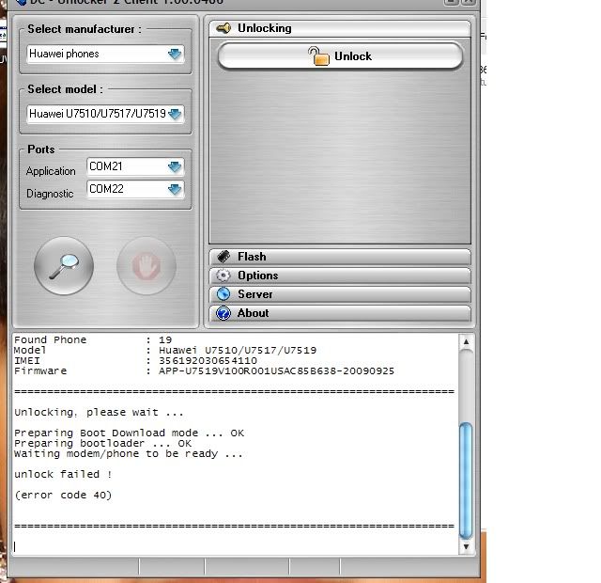
Task: Click the phone icon beside Flash
Action: click(x=223, y=257)
